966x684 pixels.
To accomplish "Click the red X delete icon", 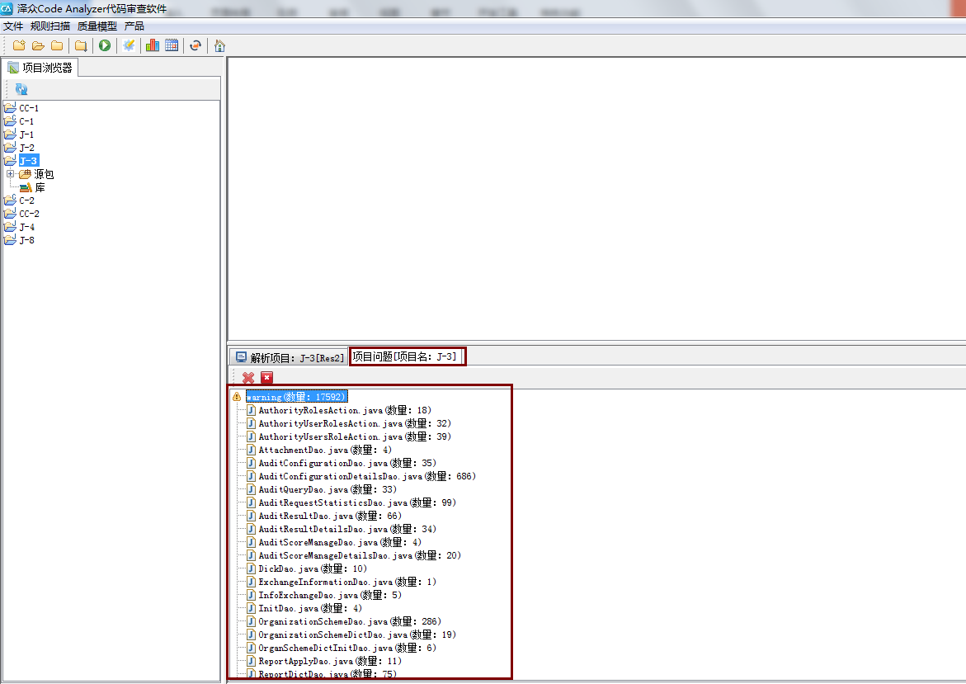I will click(x=248, y=377).
